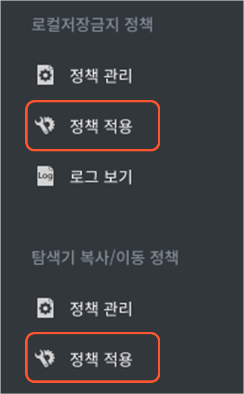Click the Log file icon
The image size is (244, 394).
pos(46,176)
